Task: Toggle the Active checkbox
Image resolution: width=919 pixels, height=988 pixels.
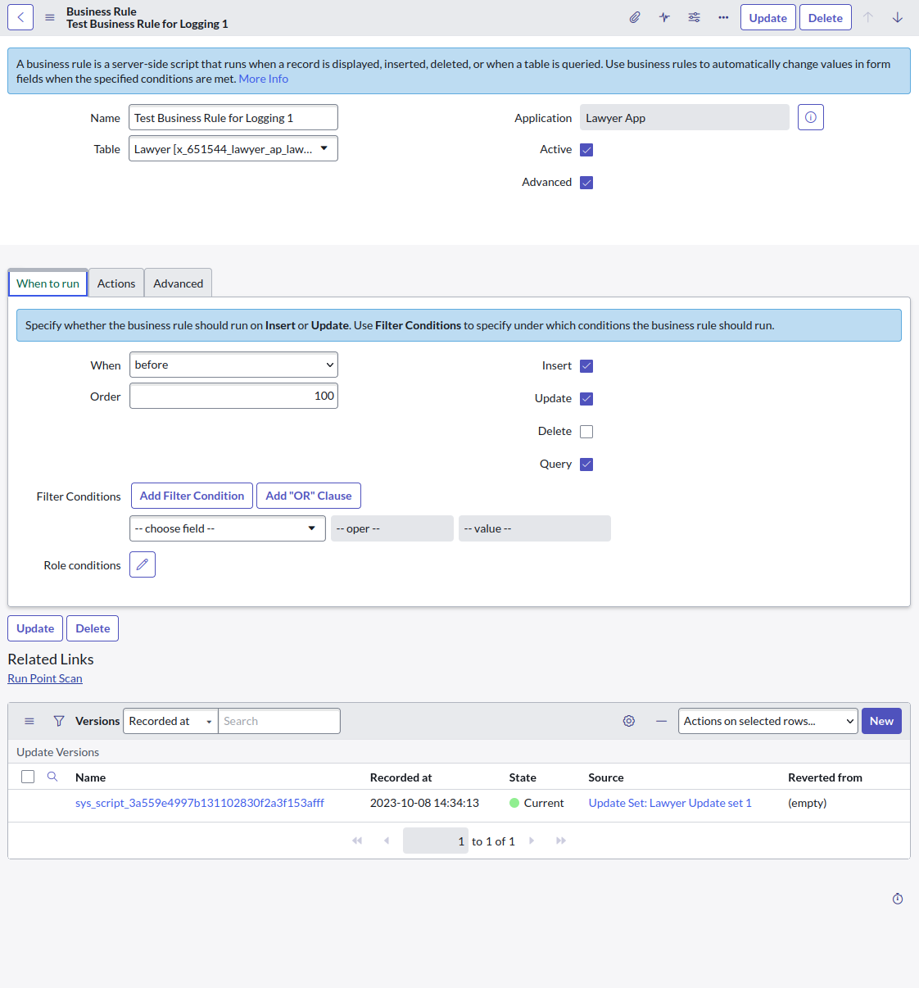Action: click(x=586, y=150)
